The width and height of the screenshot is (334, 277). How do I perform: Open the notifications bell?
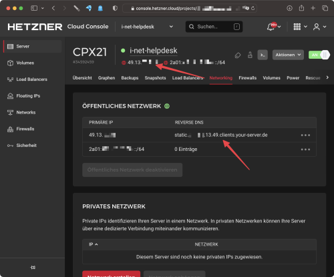pos(271,27)
